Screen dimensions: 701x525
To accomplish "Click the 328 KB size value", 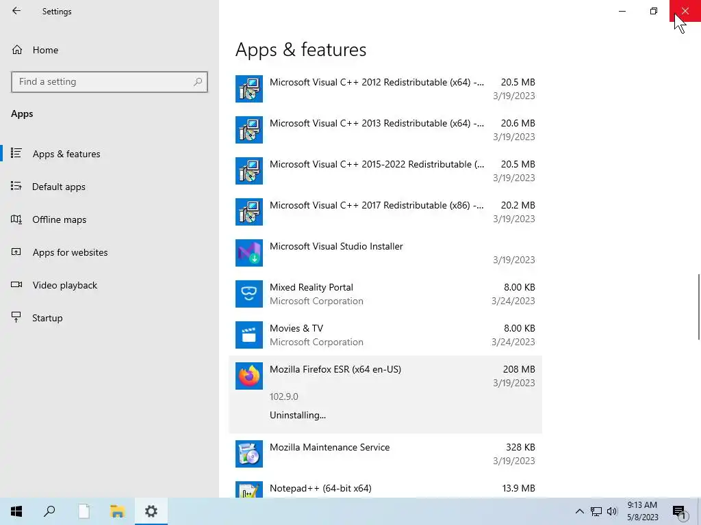I will point(520,447).
